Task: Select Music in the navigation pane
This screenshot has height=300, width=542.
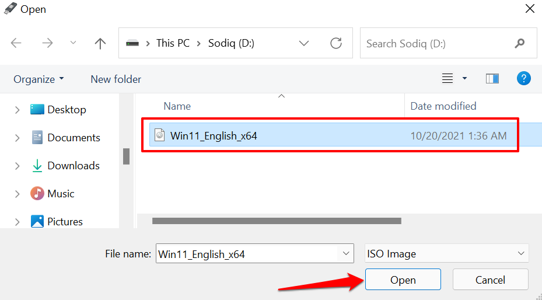Action: pos(61,194)
